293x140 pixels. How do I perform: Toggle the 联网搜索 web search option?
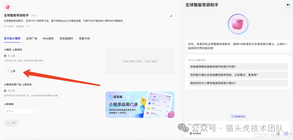coord(195,133)
